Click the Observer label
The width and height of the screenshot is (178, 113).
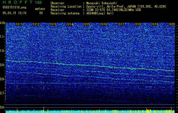(57, 3)
